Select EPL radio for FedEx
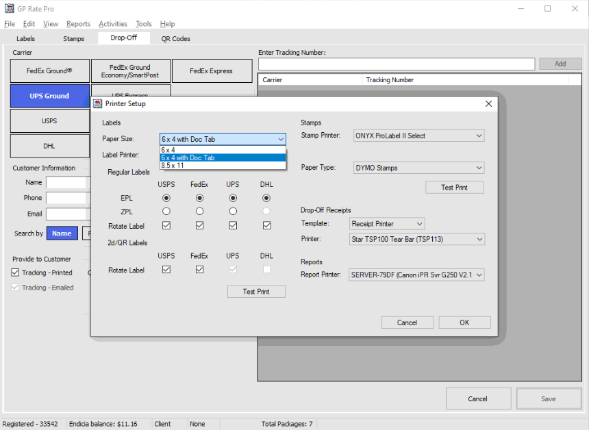 [199, 198]
